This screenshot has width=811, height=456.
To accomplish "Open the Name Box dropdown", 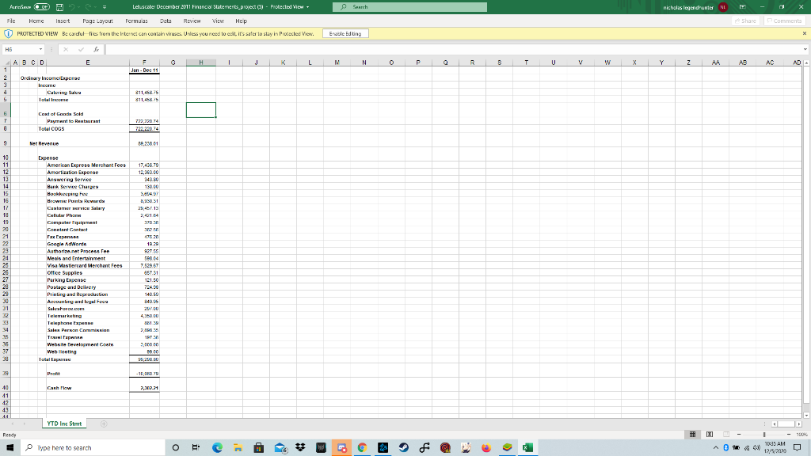I will click(x=40, y=49).
